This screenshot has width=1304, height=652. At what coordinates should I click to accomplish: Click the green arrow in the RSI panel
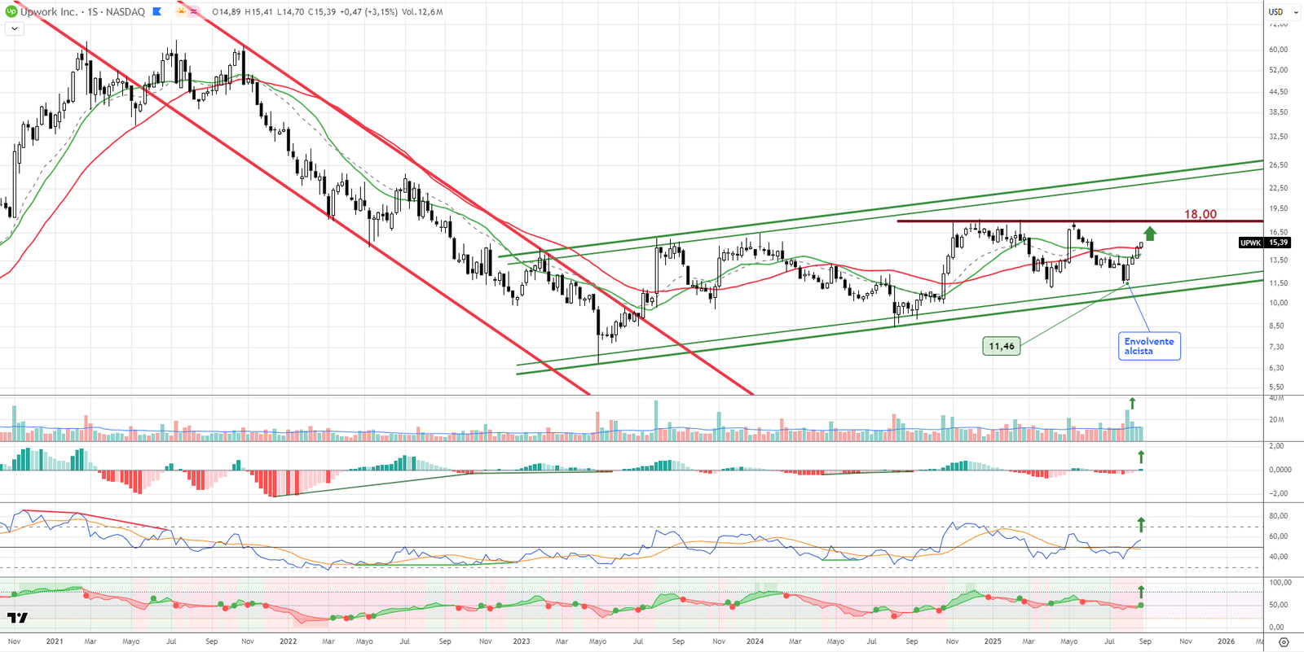tap(1141, 524)
